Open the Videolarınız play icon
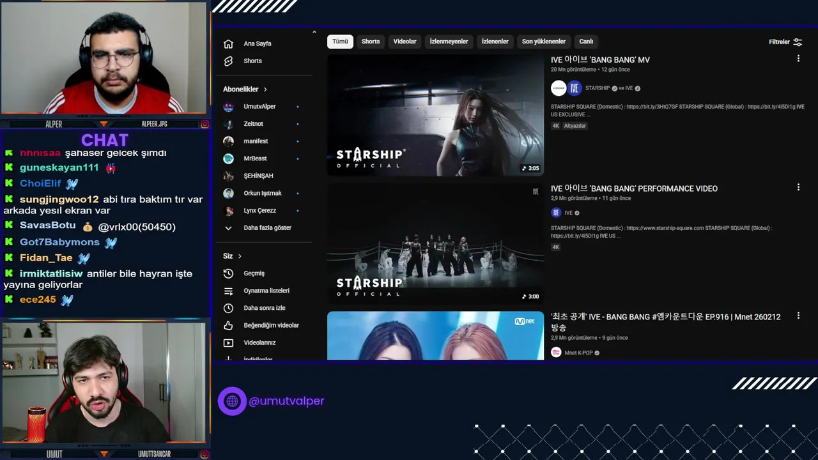This screenshot has width=818, height=460. (228, 343)
